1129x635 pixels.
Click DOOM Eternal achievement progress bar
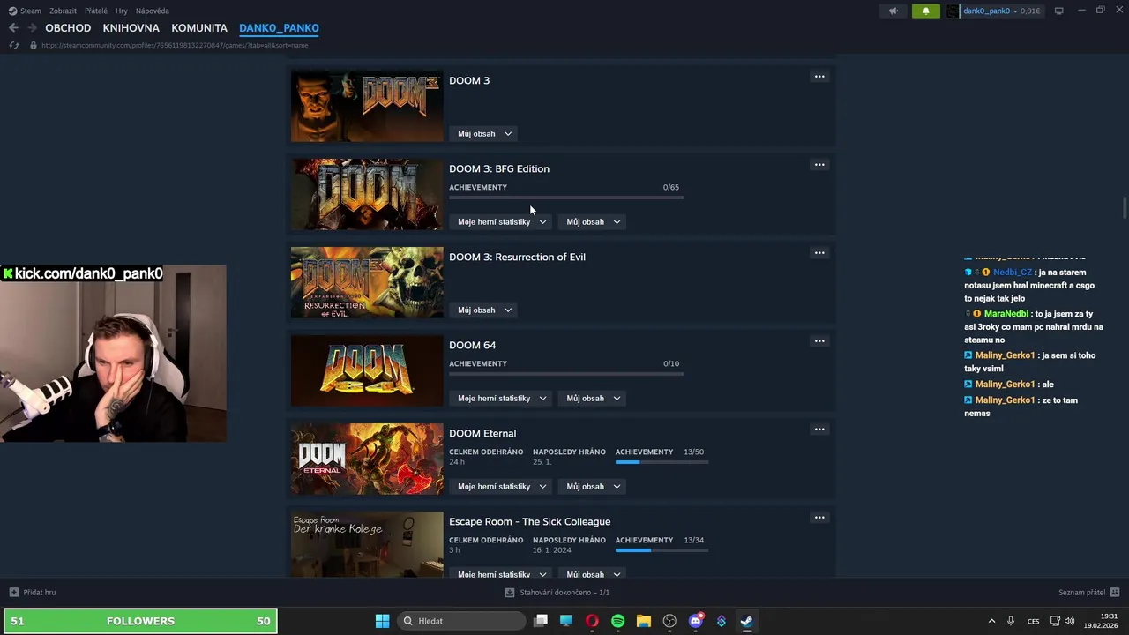(x=662, y=462)
